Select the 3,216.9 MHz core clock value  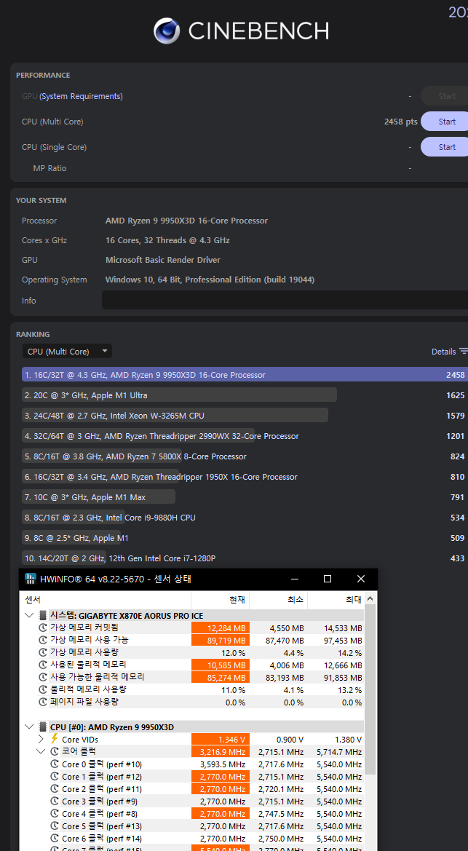click(221, 752)
